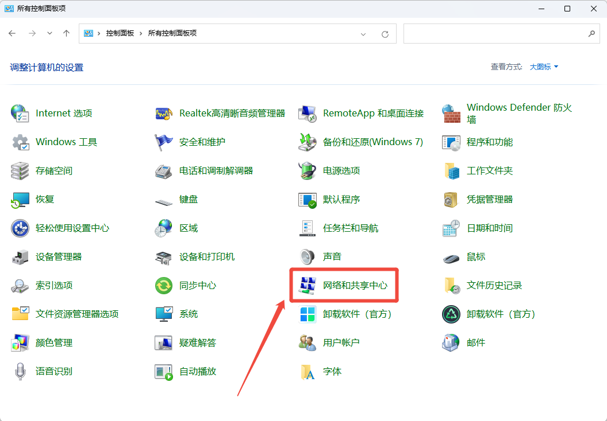Click the forward navigation arrow

click(32, 34)
